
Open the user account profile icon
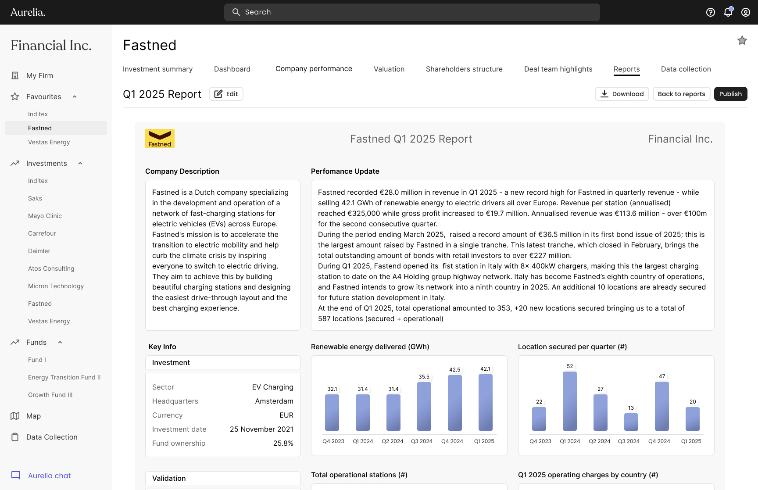(746, 12)
